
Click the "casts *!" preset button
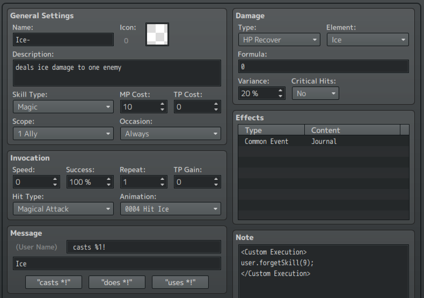(x=54, y=282)
